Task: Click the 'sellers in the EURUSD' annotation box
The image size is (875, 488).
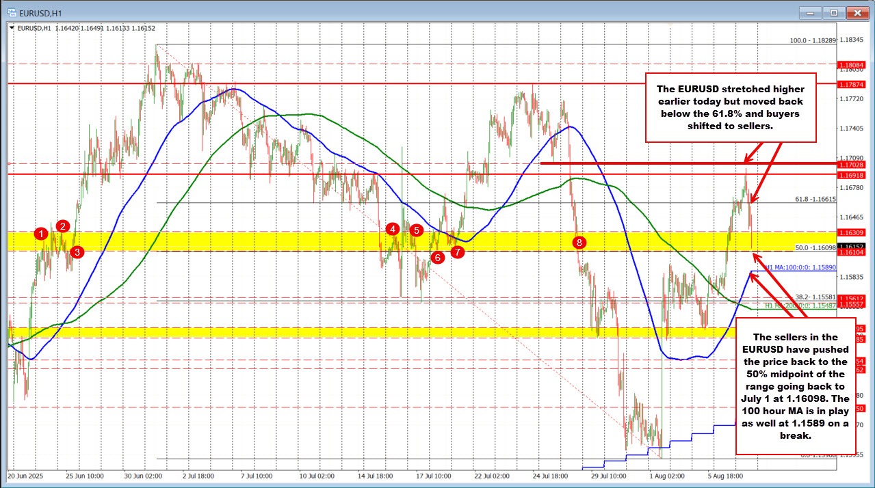Action: click(x=794, y=385)
